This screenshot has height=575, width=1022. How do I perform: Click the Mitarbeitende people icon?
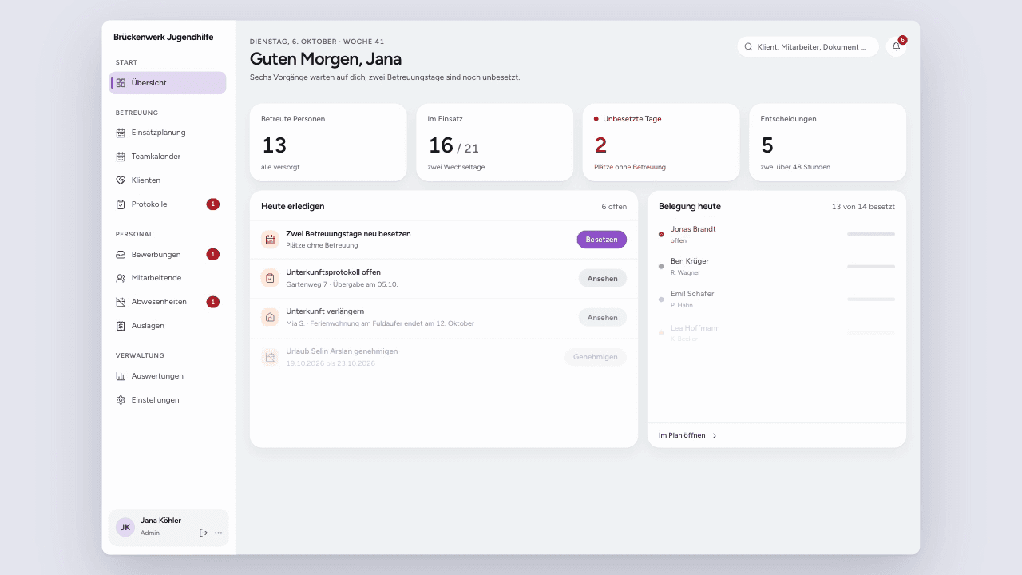[121, 278]
